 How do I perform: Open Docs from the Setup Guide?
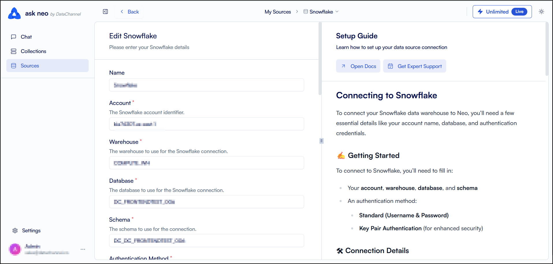click(358, 66)
